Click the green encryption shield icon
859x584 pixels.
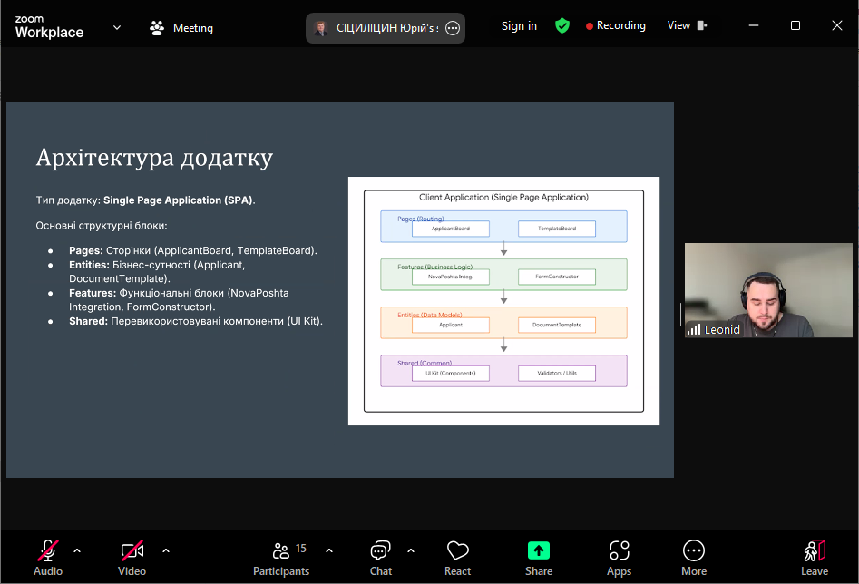point(562,26)
